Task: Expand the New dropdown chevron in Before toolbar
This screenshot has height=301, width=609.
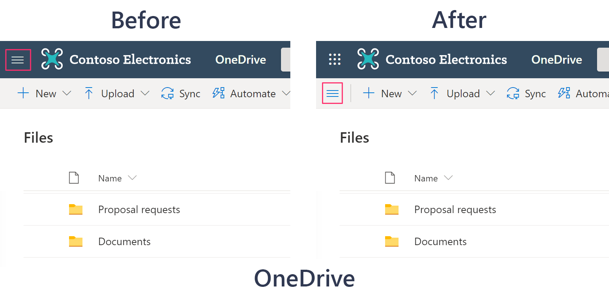Action: [x=67, y=93]
